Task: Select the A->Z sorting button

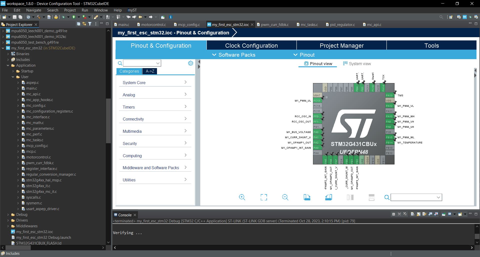Action: click(150, 71)
